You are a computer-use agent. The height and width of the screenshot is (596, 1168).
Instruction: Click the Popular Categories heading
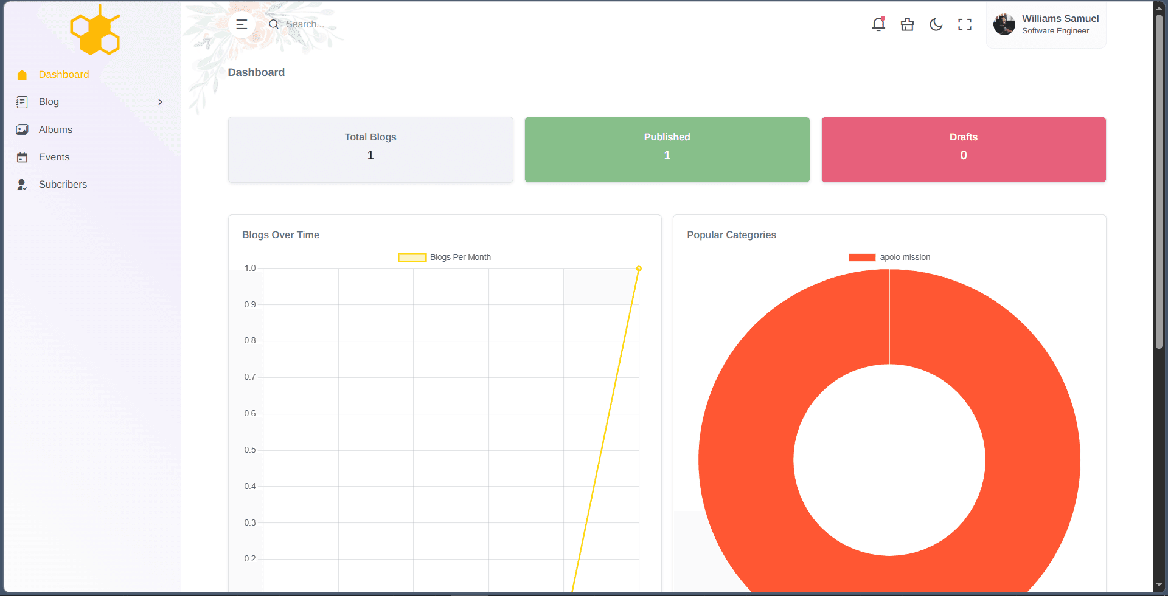point(731,235)
